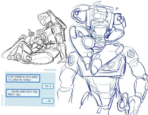Click the "YOU'RE HERE RIGHT NOW" message bubble
Screen dimensions: 148x115
coord(23,93)
